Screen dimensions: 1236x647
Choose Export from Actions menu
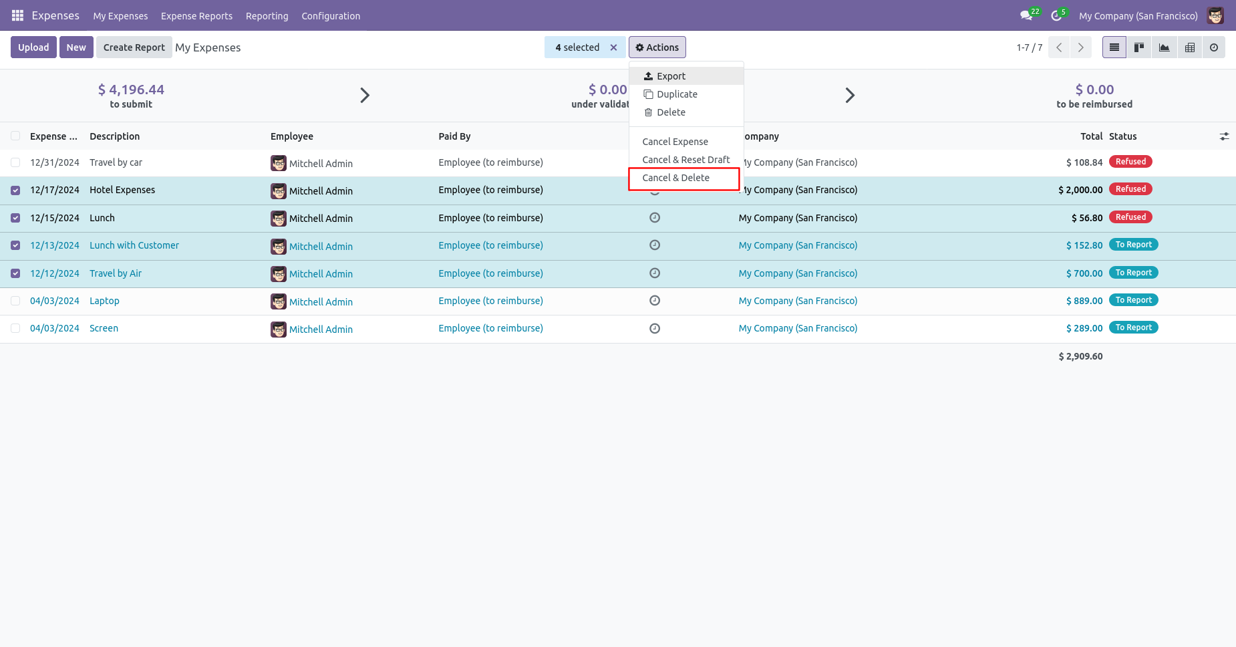686,76
